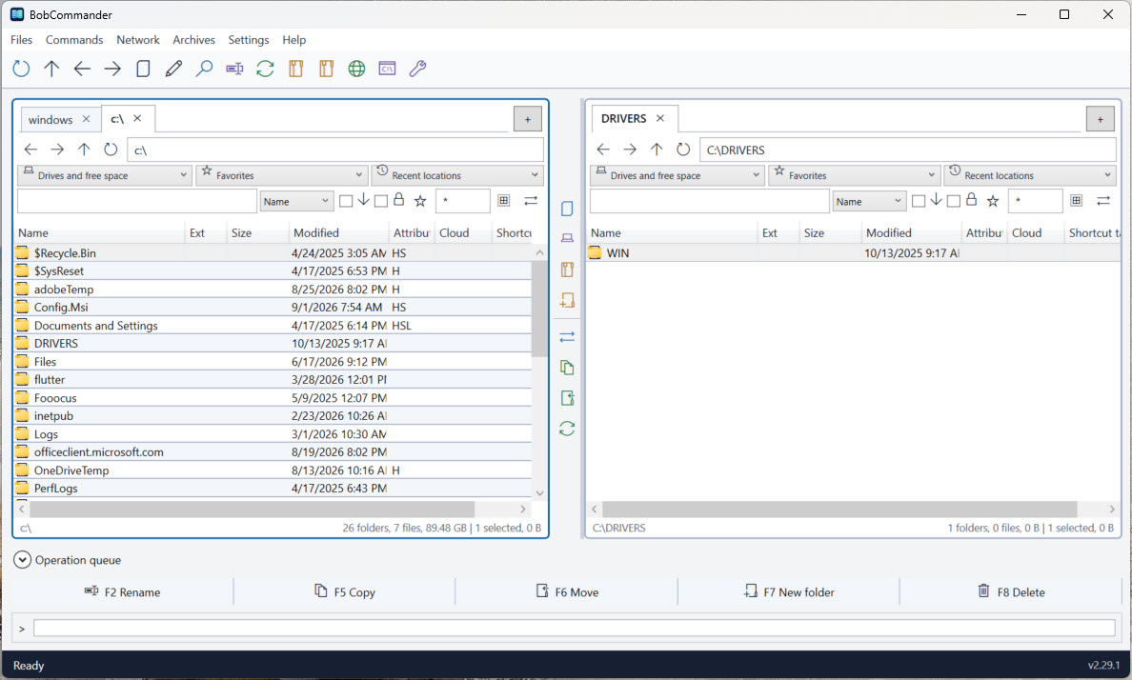The height and width of the screenshot is (680, 1132).
Task: Click the grid view icon in left panel
Action: pyautogui.click(x=504, y=201)
